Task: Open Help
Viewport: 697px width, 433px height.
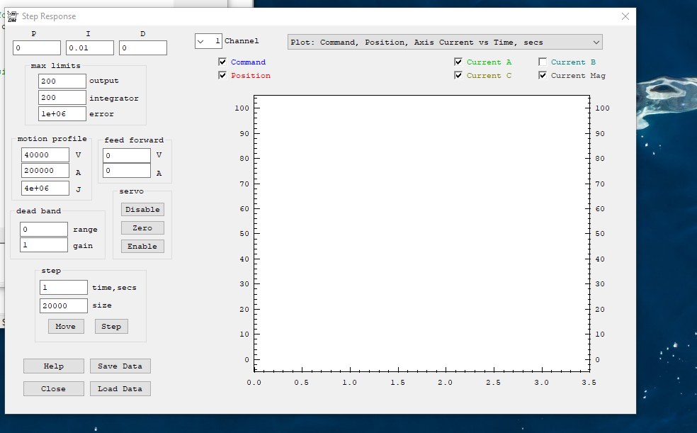Action: point(54,366)
